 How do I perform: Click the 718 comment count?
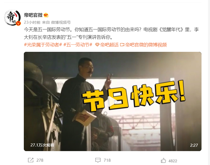pos(107,160)
